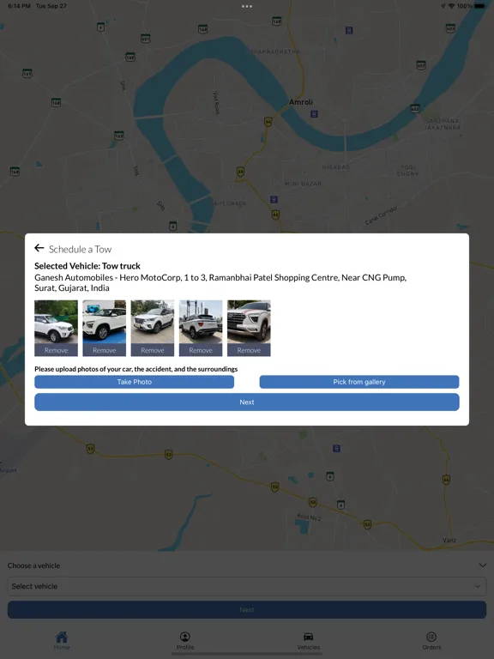Open the Orders tab

(x=432, y=641)
